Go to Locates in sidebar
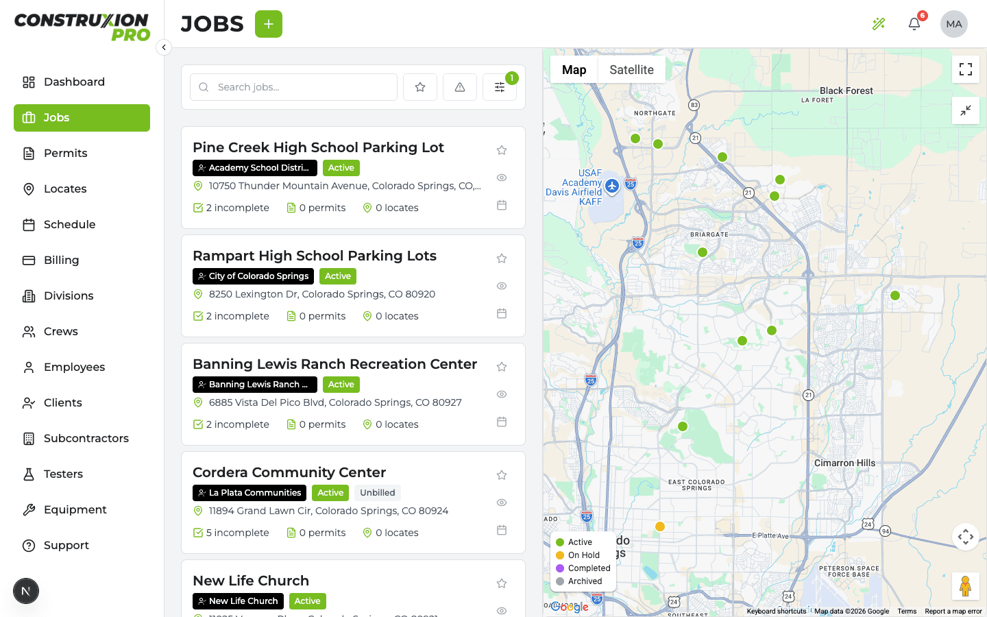Image resolution: width=987 pixels, height=617 pixels. click(x=82, y=189)
